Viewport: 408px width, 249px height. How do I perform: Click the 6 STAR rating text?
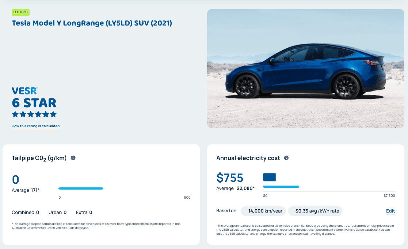click(x=34, y=103)
